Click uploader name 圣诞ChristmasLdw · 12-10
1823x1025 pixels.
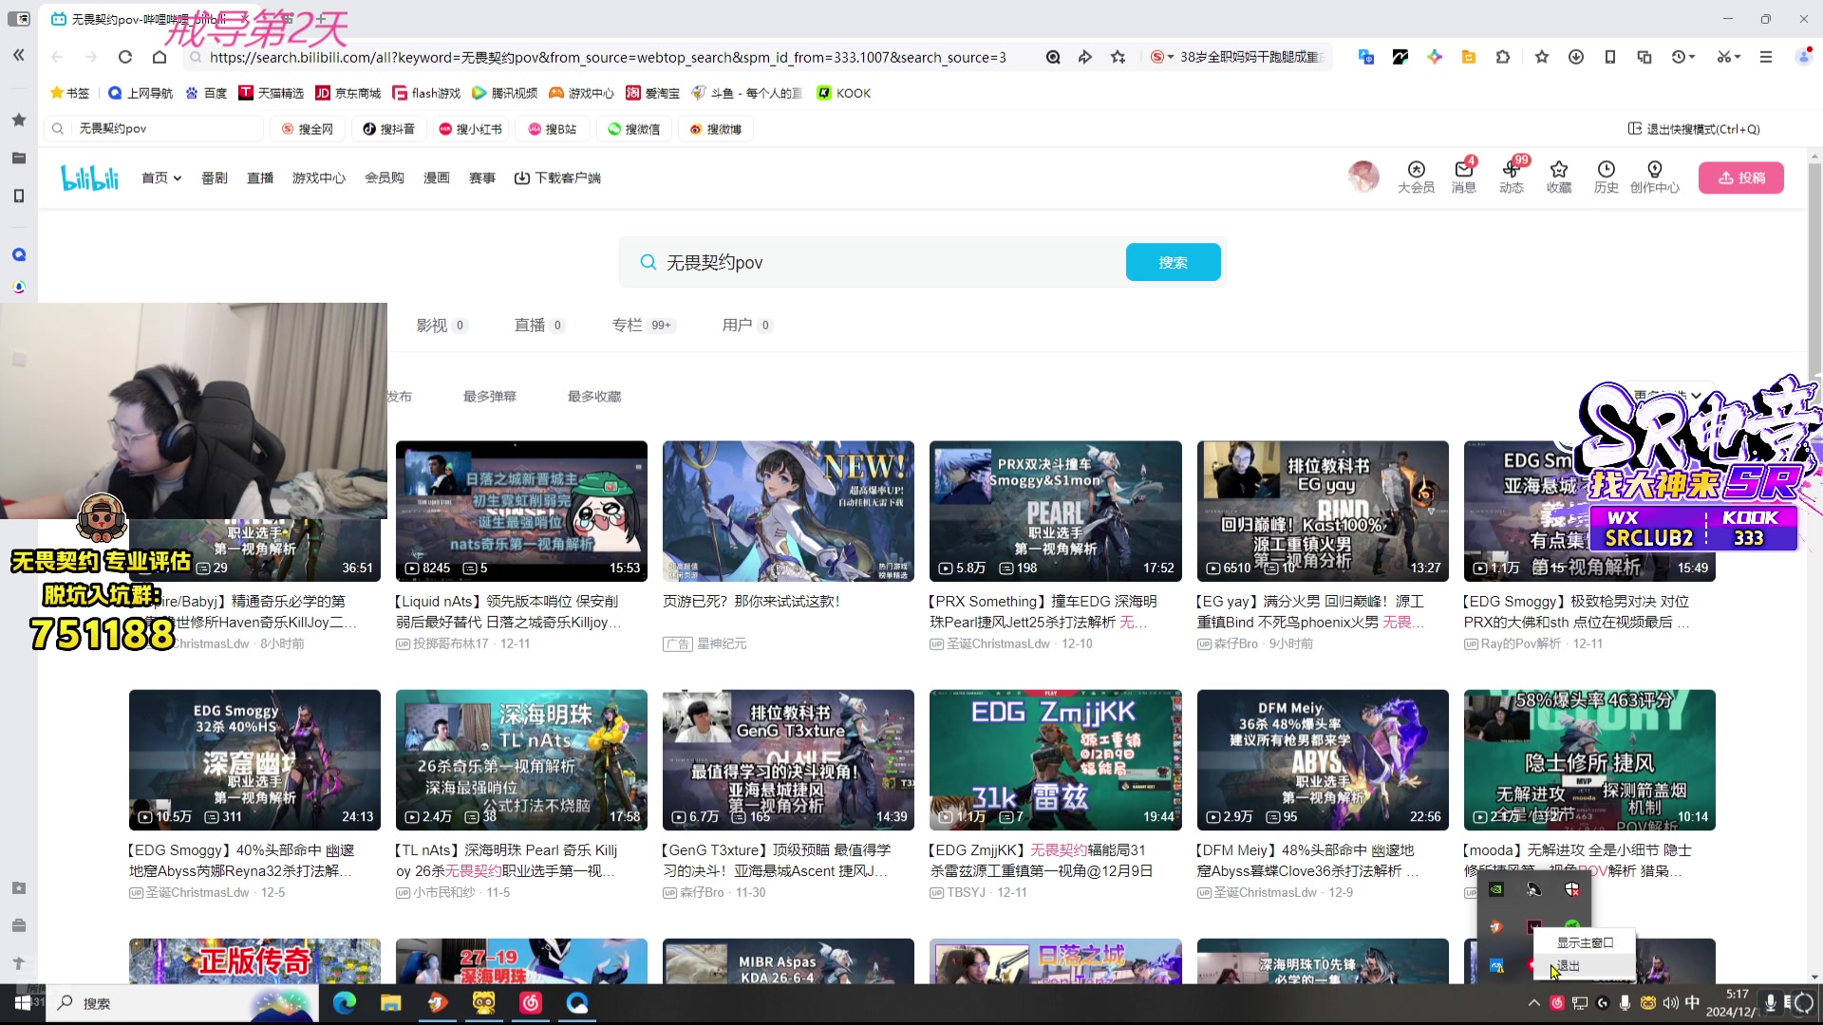click(1010, 643)
